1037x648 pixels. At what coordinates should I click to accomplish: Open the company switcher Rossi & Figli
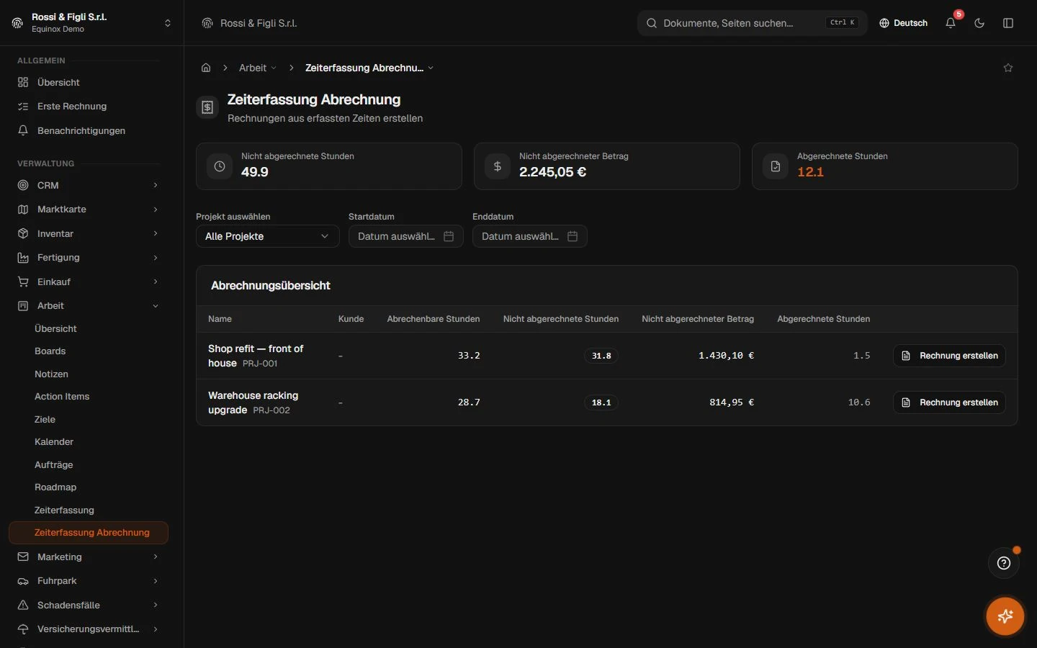pyautogui.click(x=92, y=23)
